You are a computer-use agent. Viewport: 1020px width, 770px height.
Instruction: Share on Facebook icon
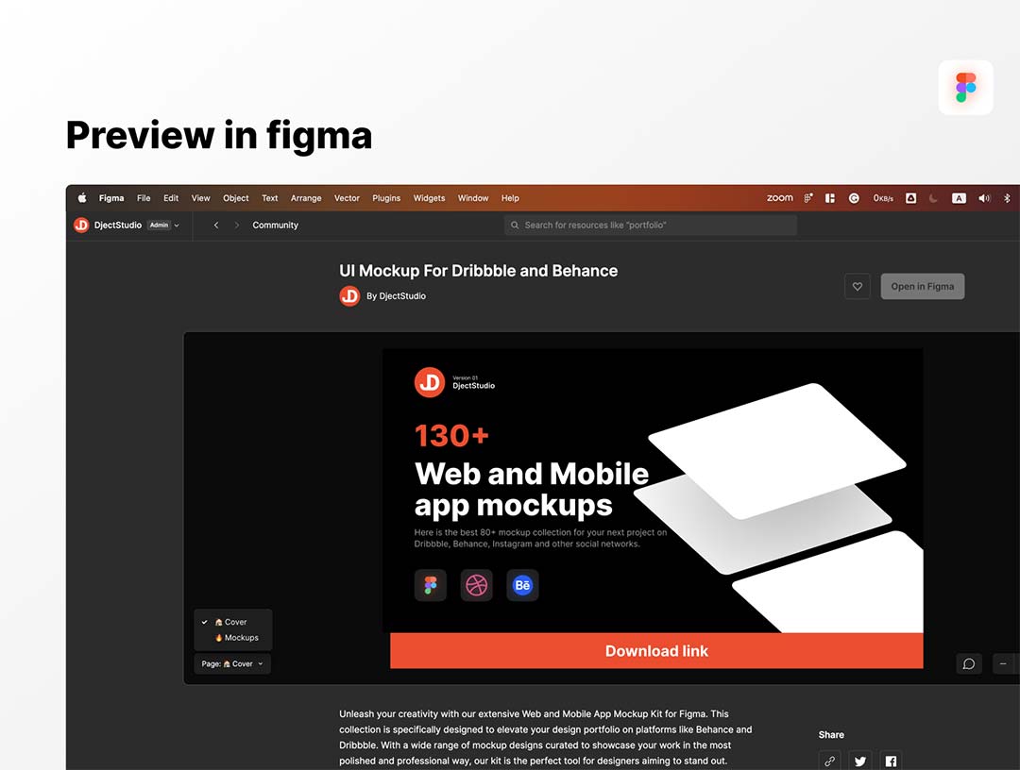(890, 761)
